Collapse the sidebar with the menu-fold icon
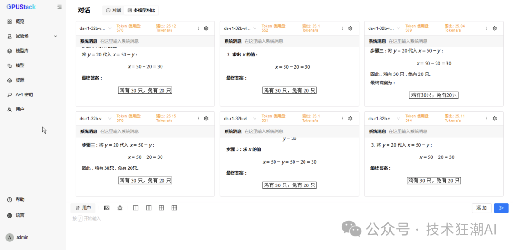Screen dimensions: 513x250 (59, 7)
